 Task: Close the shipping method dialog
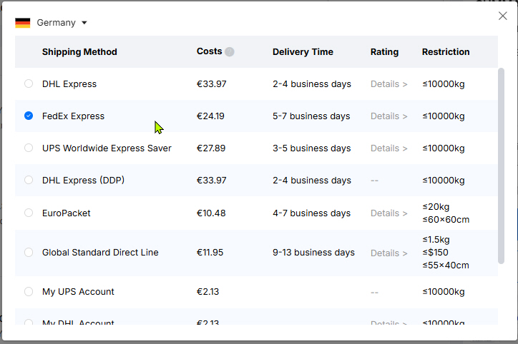(x=503, y=16)
